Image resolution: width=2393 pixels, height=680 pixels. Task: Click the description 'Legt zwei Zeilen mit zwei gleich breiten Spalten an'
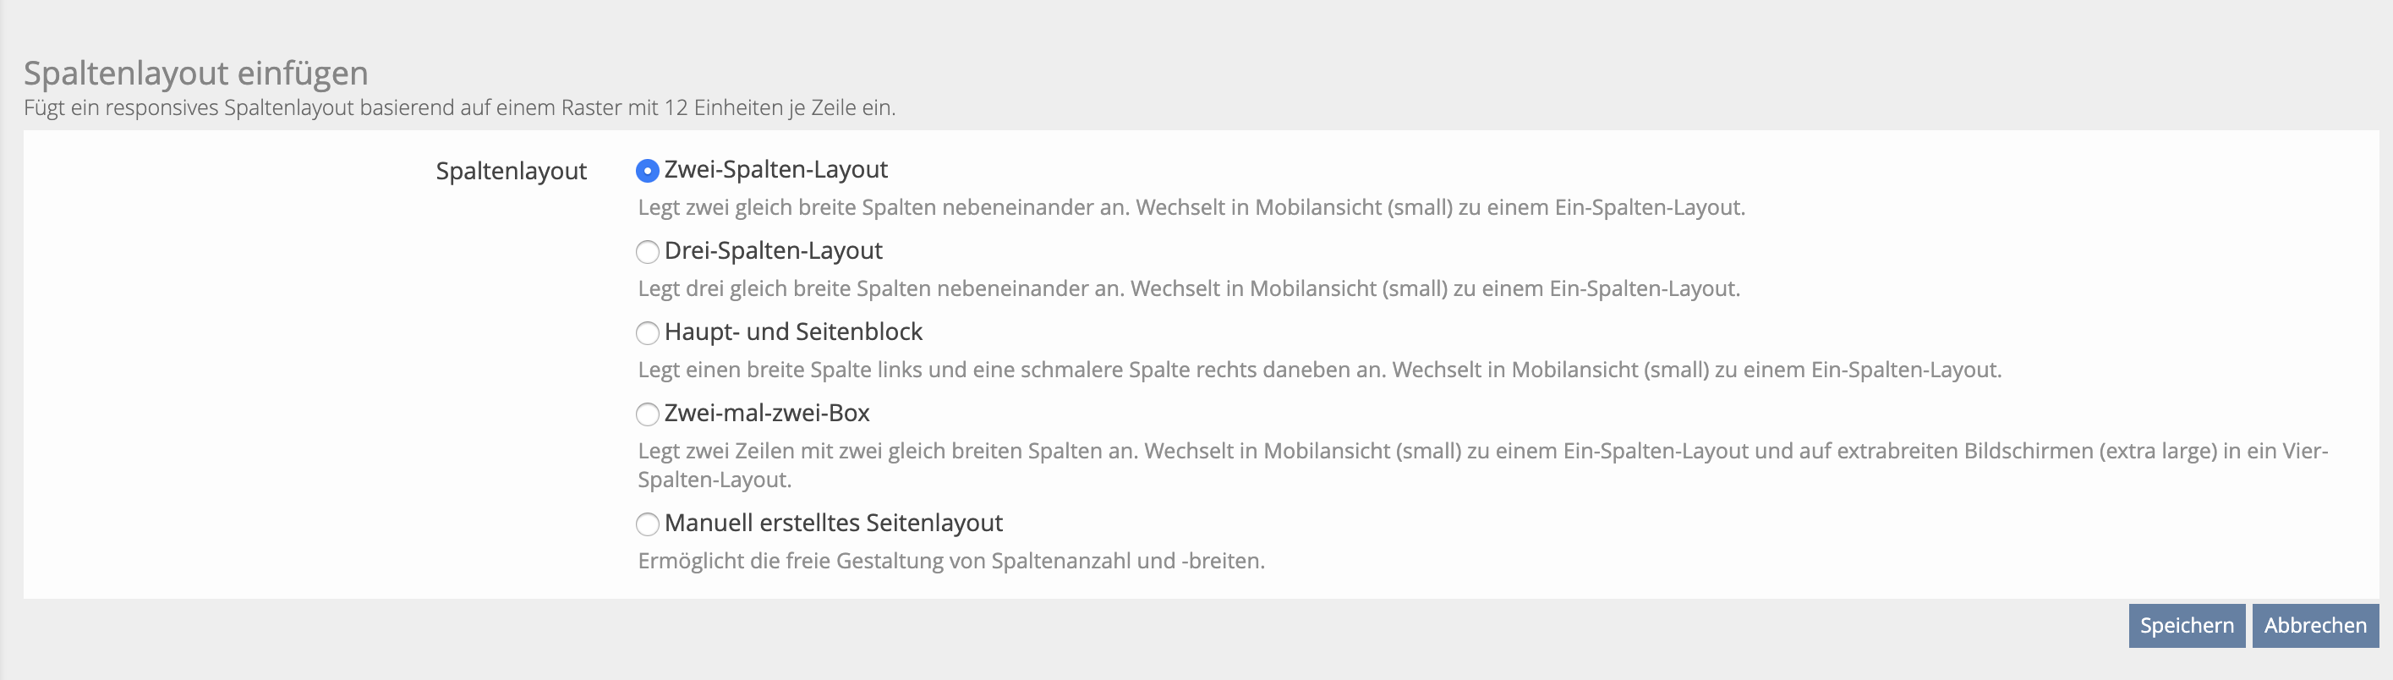click(x=1481, y=452)
